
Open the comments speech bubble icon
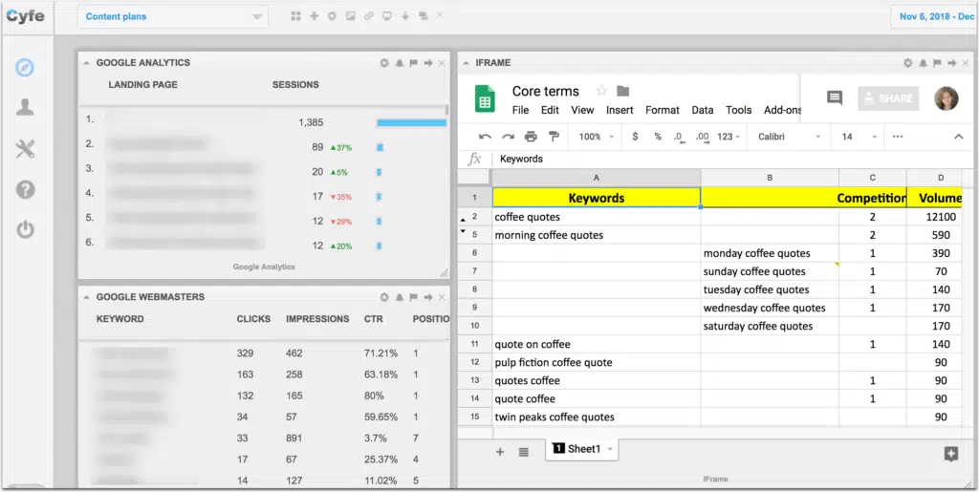point(835,98)
